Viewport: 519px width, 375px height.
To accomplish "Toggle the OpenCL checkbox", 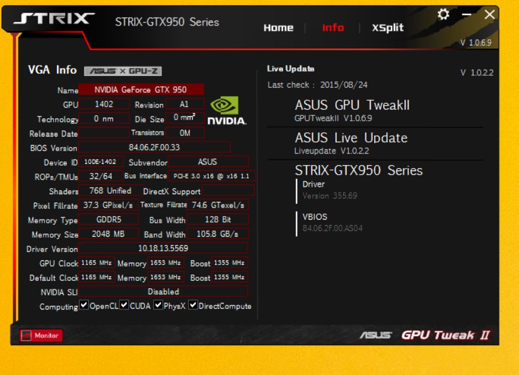I will (x=84, y=305).
